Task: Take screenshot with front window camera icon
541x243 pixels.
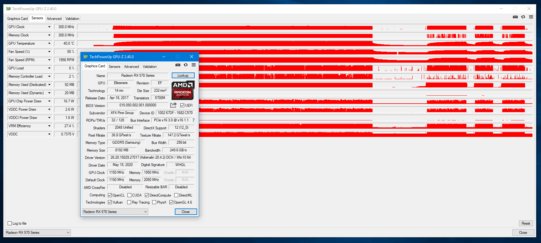Action: point(178,65)
